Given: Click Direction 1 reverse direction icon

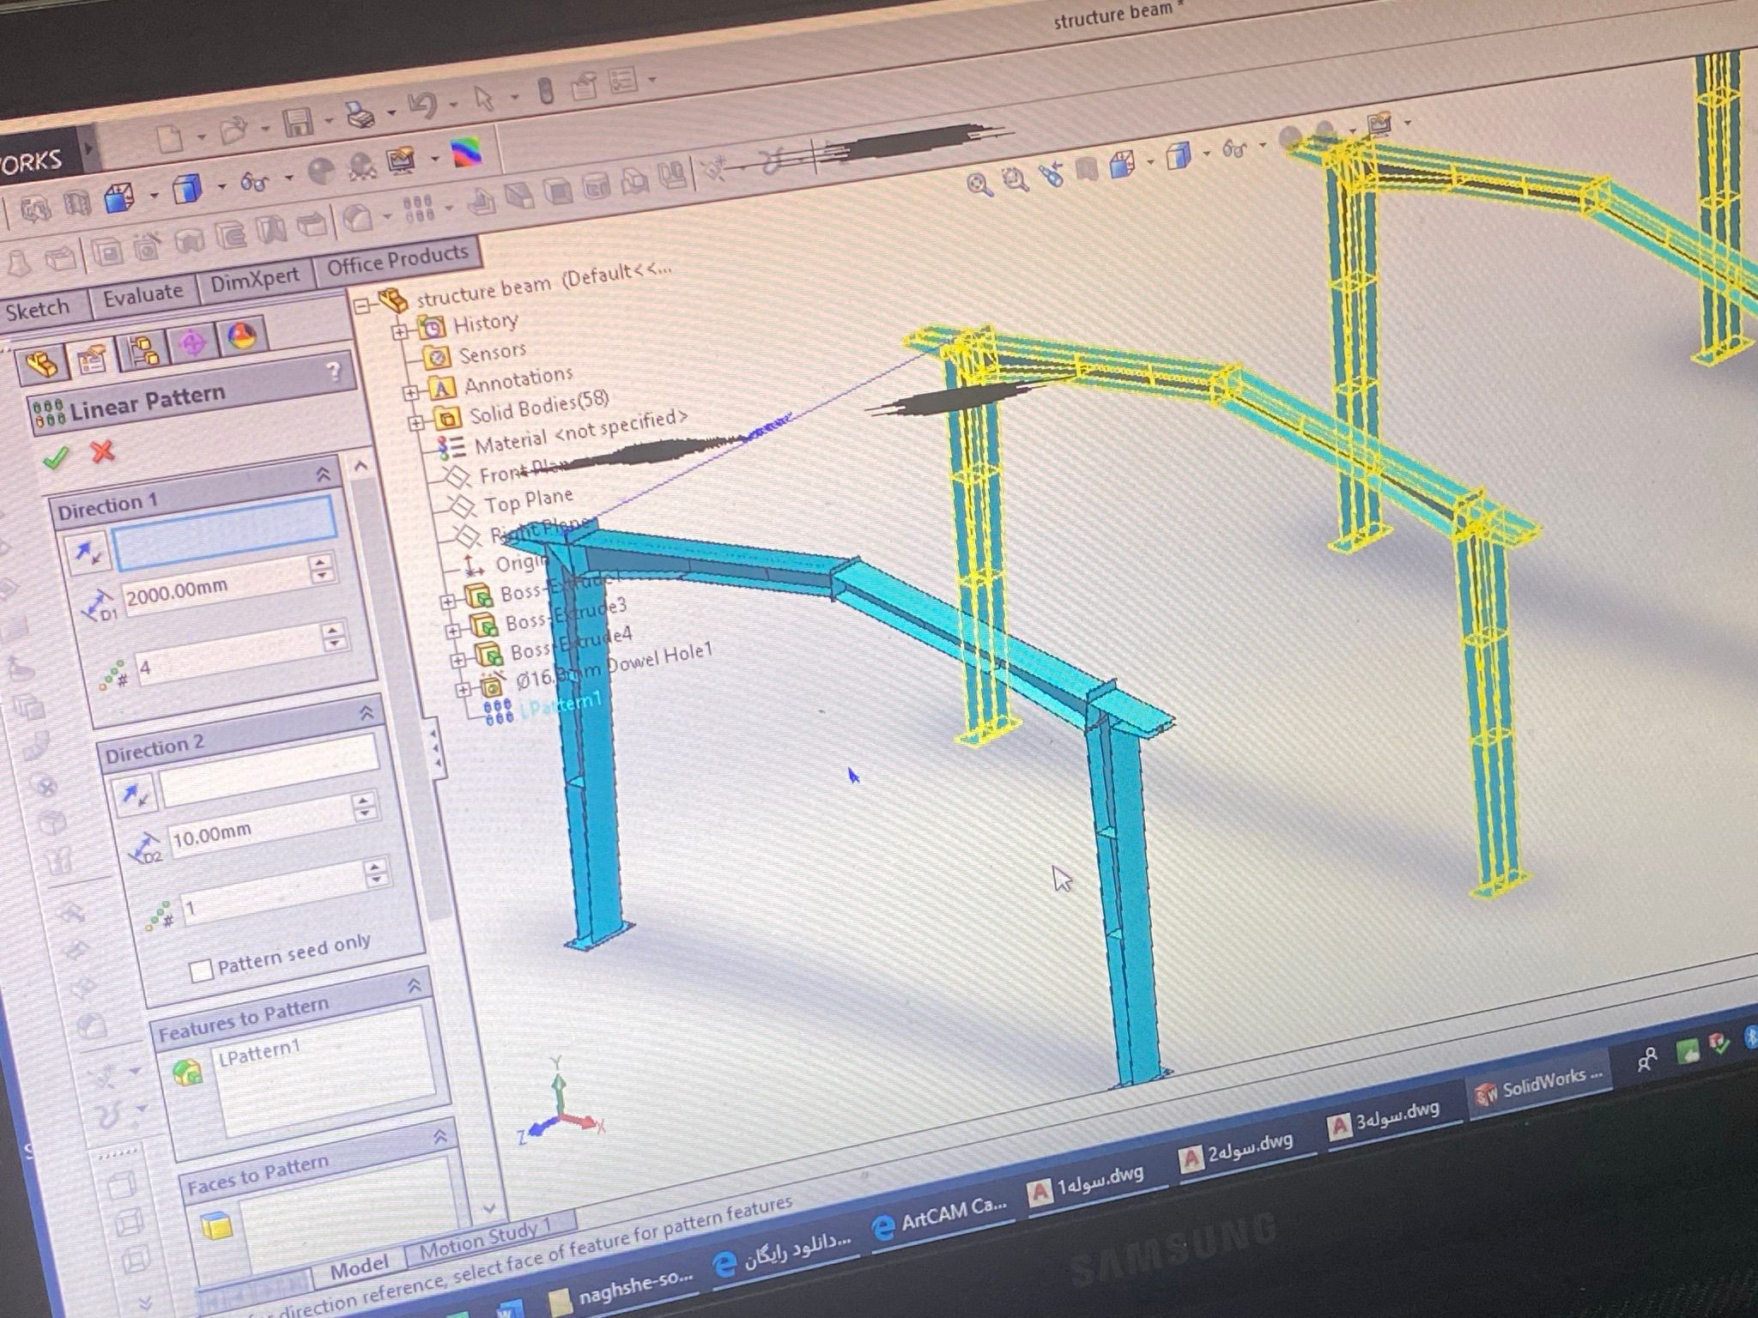Looking at the screenshot, I should [88, 553].
